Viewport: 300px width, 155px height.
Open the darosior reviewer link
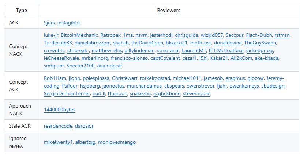[84, 126]
